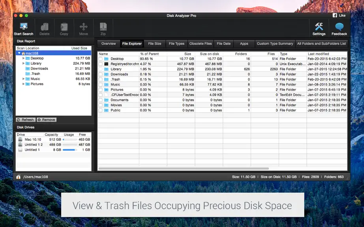Check the Desktop row checkbox
The image size is (364, 227).
[x=100, y=59]
